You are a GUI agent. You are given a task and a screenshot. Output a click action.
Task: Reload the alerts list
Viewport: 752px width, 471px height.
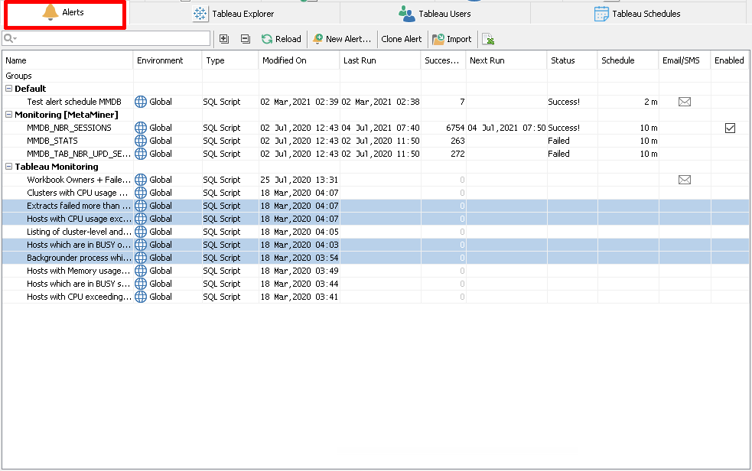[281, 39]
